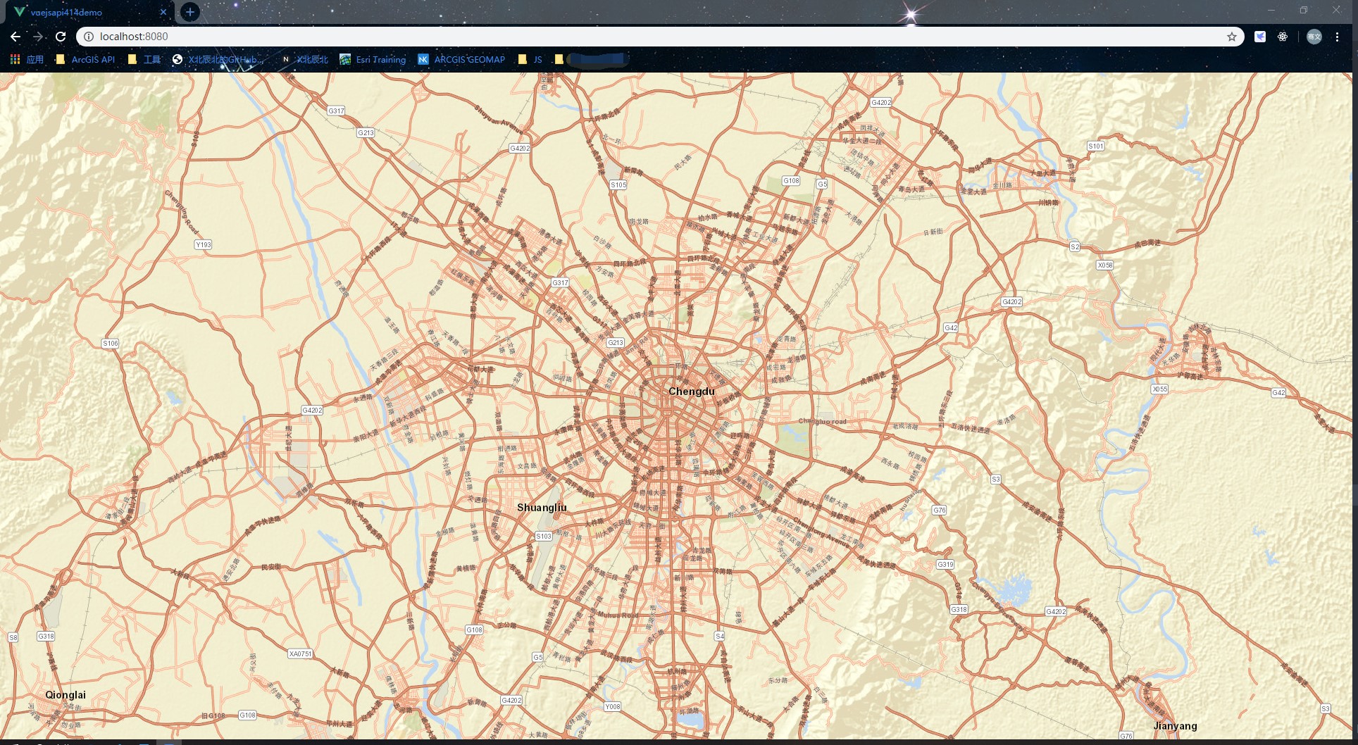The width and height of the screenshot is (1358, 745).
Task: Open the React DevTools atom extension
Action: pos(1283,37)
